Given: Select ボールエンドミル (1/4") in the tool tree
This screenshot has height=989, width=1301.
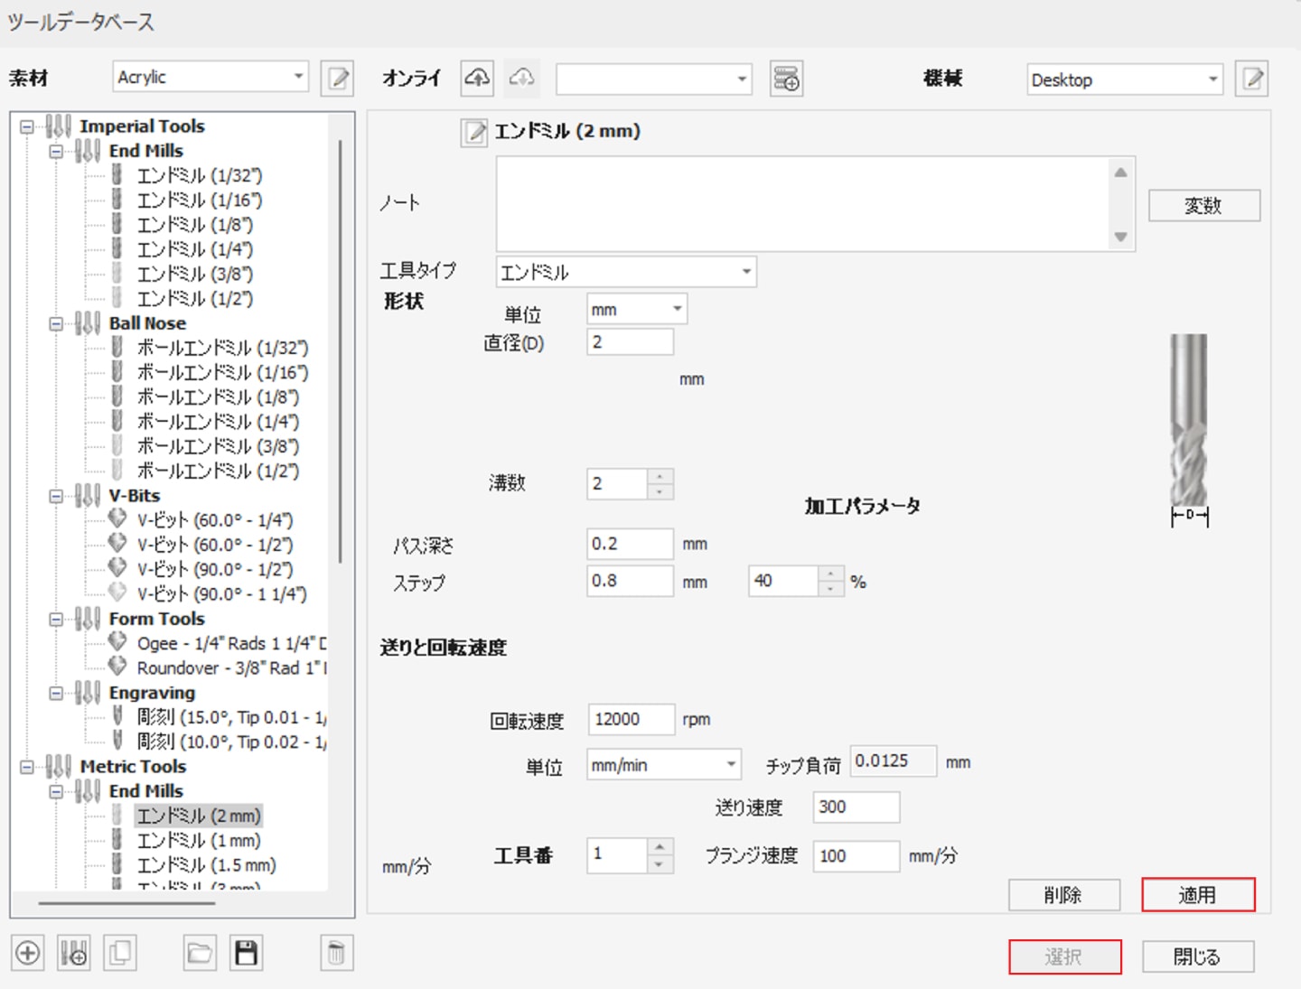Looking at the screenshot, I should (217, 422).
